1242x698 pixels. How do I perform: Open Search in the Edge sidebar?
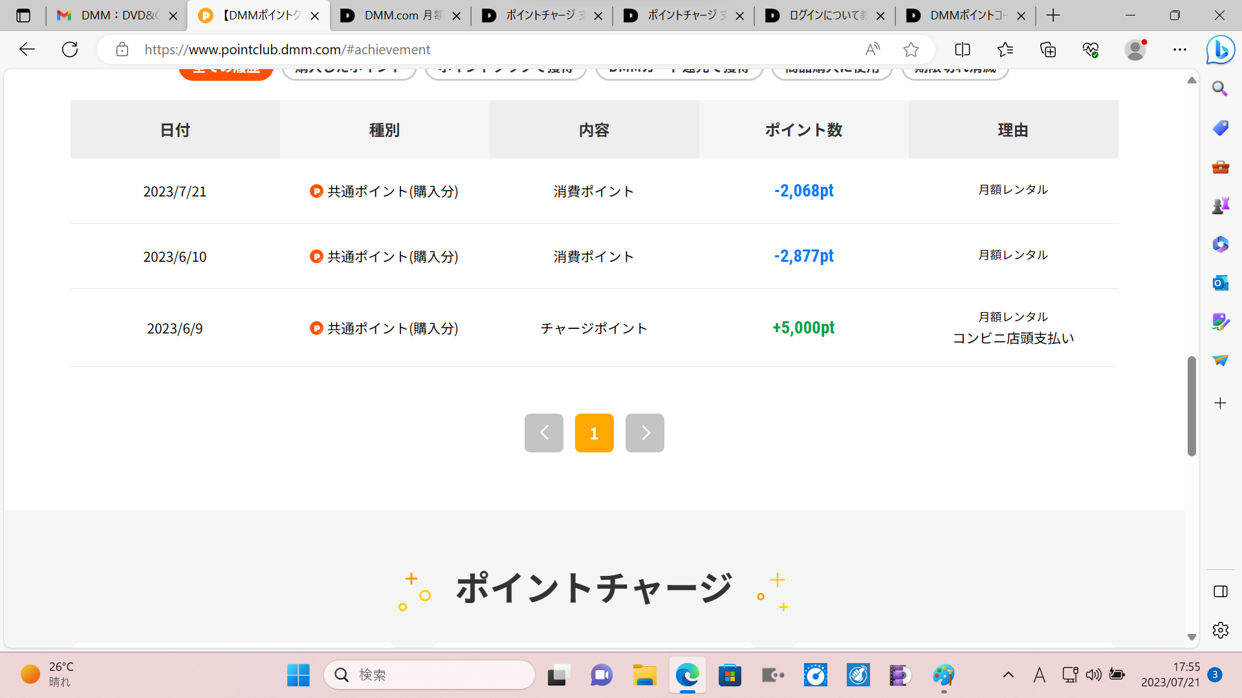point(1220,89)
